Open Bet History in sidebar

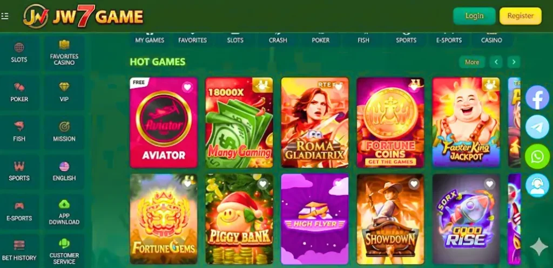coord(19,251)
